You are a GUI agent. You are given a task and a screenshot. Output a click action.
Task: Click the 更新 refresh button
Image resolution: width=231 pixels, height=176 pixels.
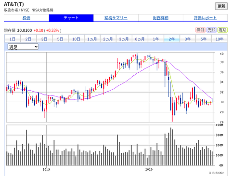click(221, 6)
